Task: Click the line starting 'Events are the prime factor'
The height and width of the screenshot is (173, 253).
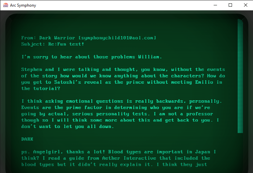Action: point(116,108)
